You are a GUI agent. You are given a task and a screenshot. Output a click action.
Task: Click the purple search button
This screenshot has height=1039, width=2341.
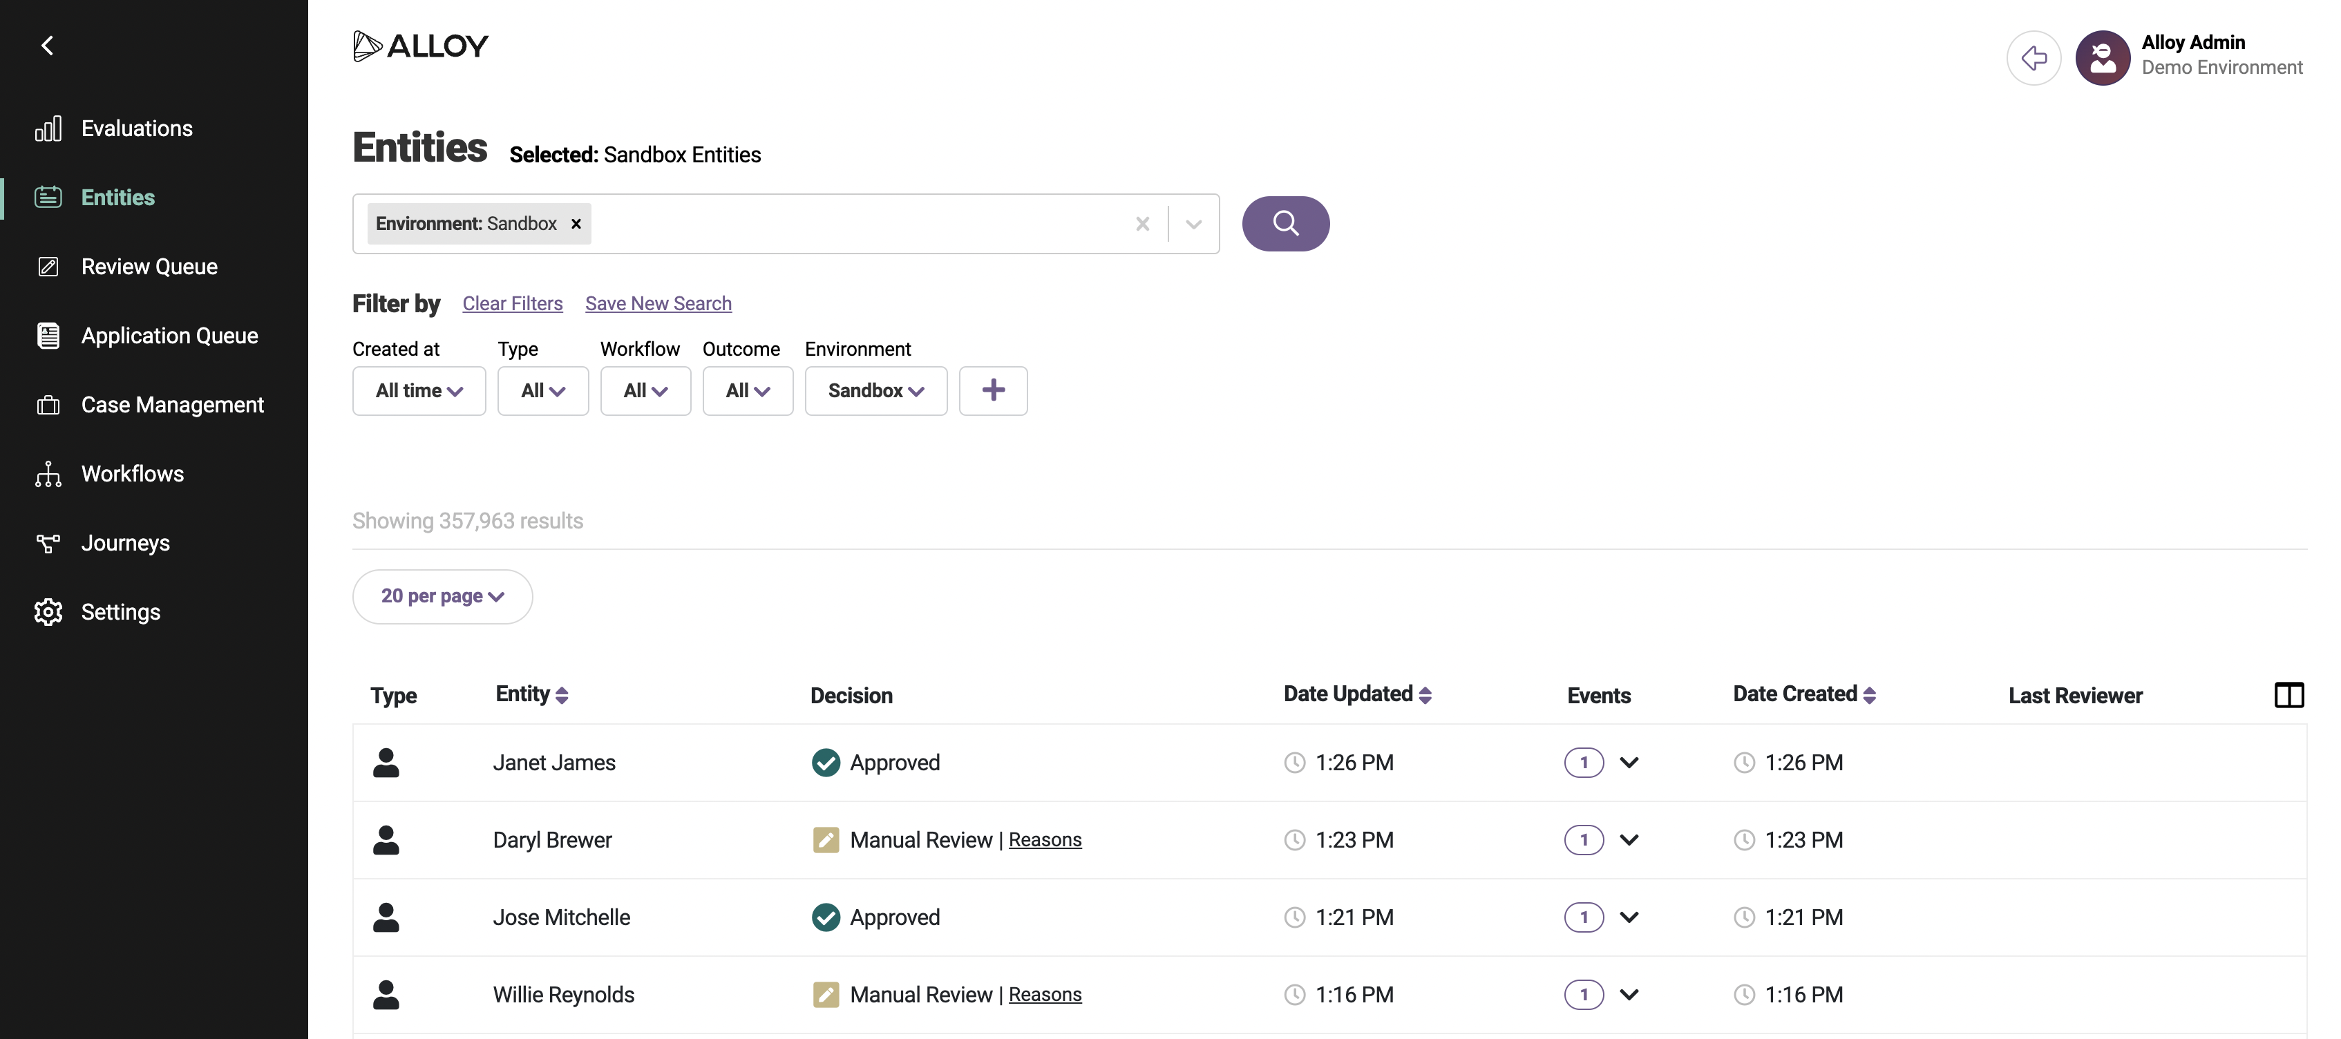[1285, 223]
